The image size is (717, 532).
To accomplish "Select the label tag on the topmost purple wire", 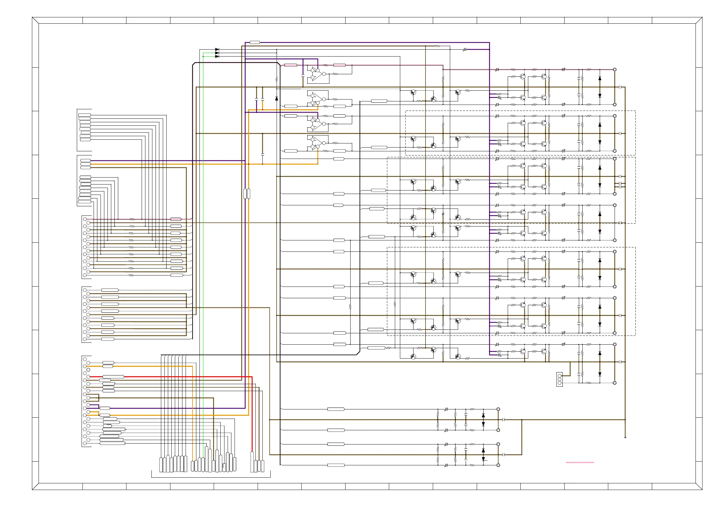I will [x=254, y=42].
